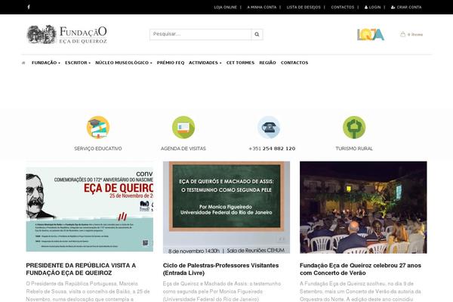
Task: Open the night concert audience photo
Action: click(363, 208)
